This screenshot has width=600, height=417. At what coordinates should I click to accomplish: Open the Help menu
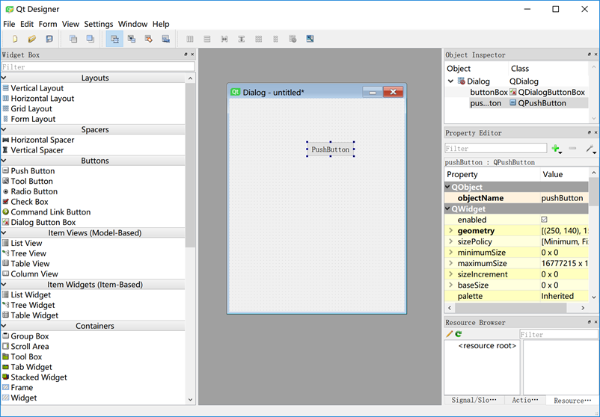point(161,24)
